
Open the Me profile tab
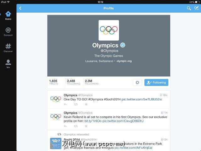8,64
